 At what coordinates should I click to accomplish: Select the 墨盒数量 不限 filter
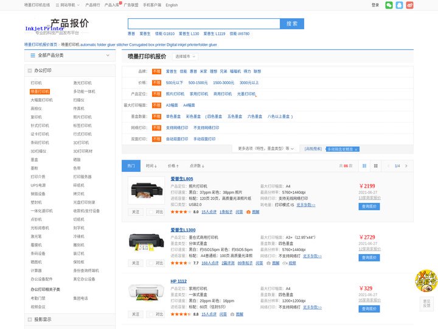156,116
